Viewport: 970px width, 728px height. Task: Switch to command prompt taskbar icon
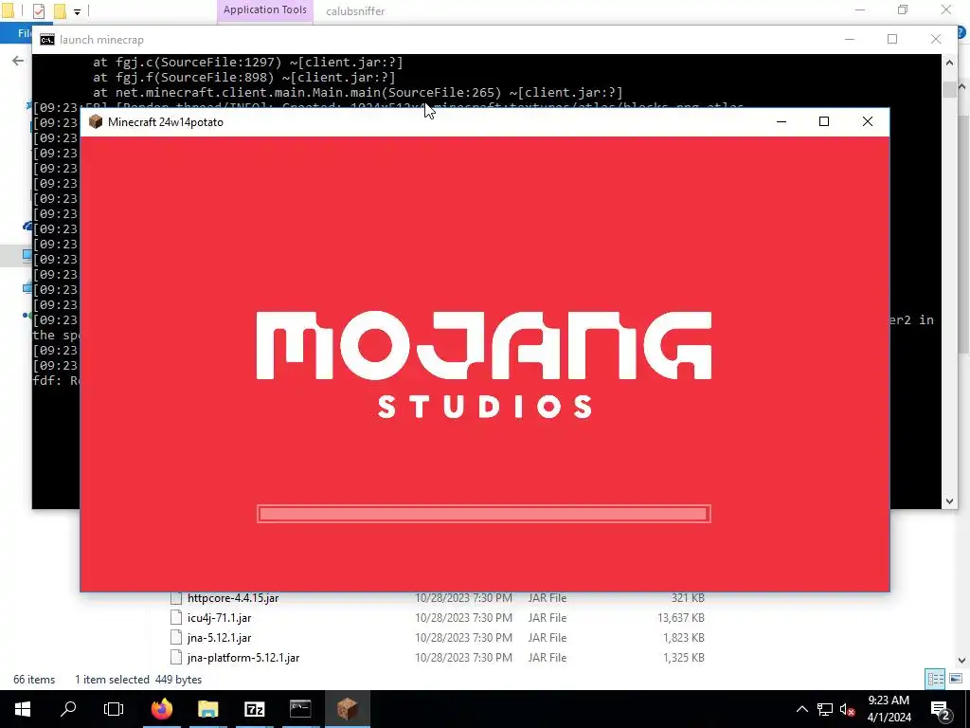pos(300,709)
